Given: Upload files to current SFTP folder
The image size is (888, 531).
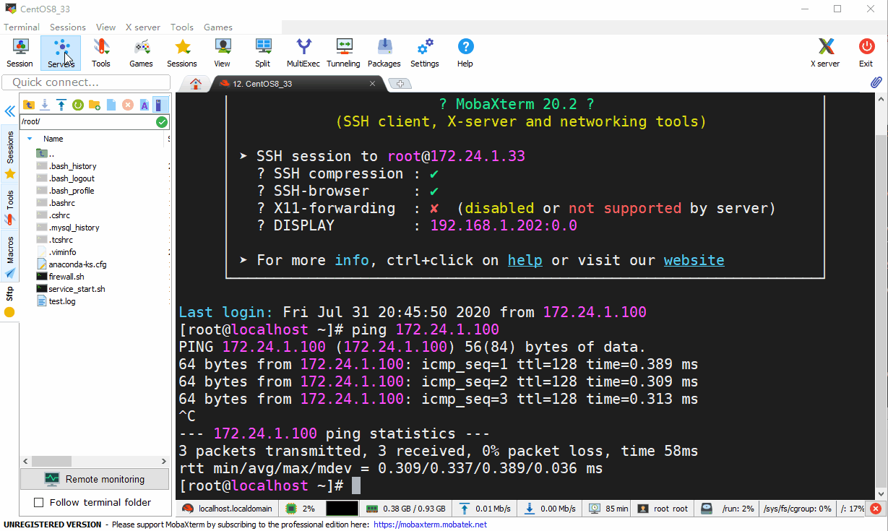Looking at the screenshot, I should coord(61,105).
